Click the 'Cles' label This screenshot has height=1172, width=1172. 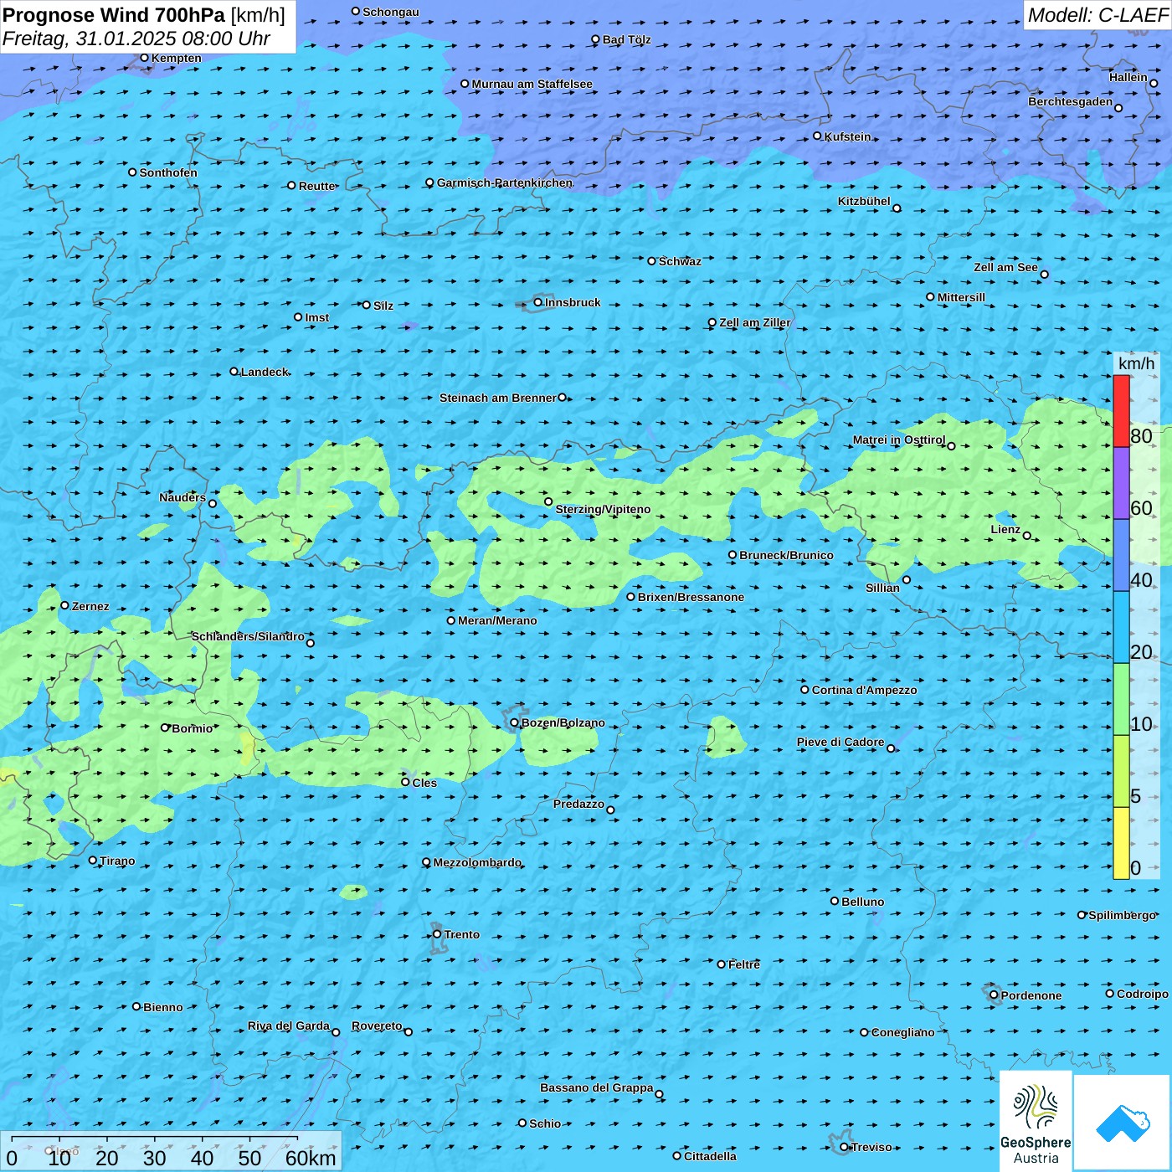(424, 783)
